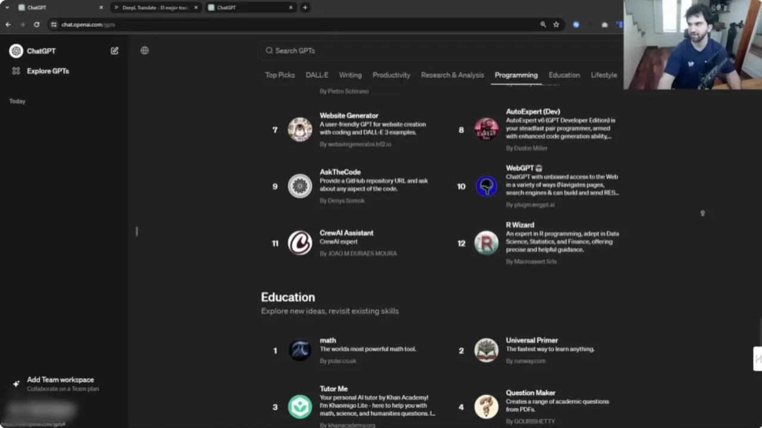Click the 'By plugin.wegpt.ai' author text
Viewport: 762px width, 428px height.
tap(530, 204)
